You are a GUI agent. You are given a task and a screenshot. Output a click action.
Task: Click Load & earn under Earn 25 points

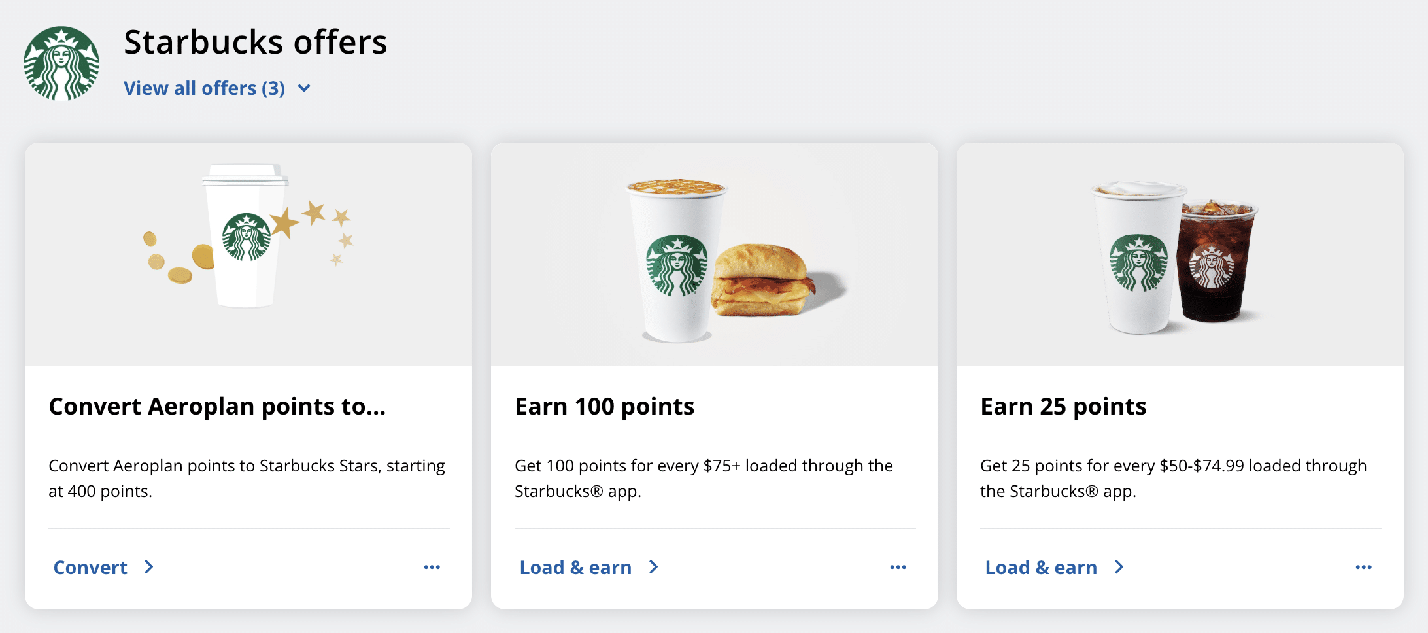(1041, 567)
